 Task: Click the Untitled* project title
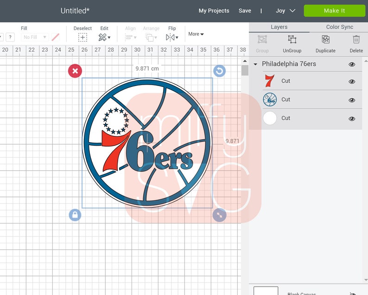coord(75,11)
